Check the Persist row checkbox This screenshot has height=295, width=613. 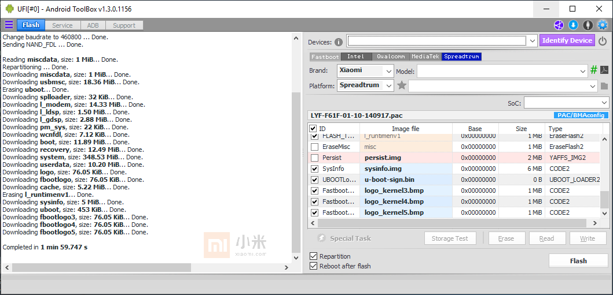coord(314,158)
